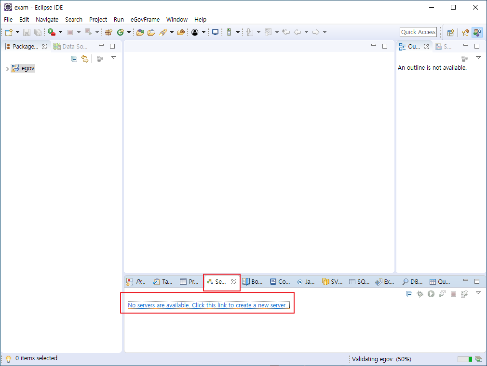Switch to the Data Source Explorer tab
The width and height of the screenshot is (487, 366).
[x=71, y=47]
